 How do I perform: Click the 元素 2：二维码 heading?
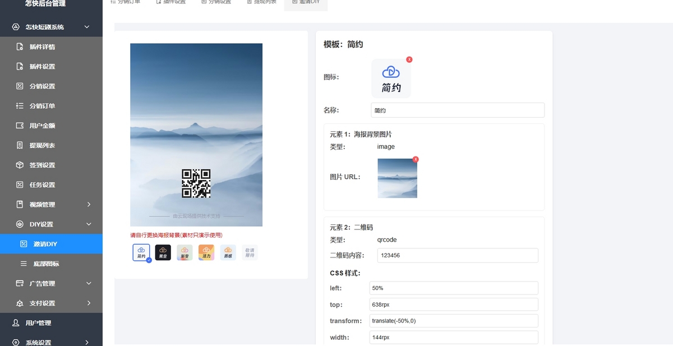pyautogui.click(x=351, y=228)
